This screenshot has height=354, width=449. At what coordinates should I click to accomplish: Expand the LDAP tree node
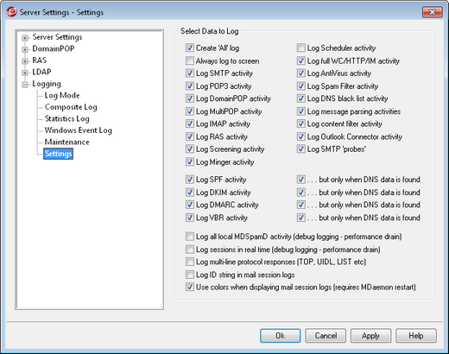25,73
